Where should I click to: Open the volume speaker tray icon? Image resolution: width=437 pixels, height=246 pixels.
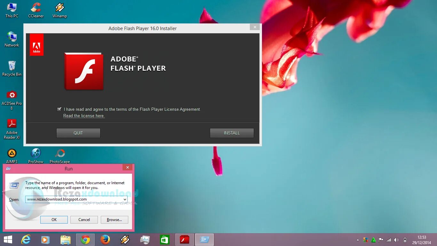[396, 240]
